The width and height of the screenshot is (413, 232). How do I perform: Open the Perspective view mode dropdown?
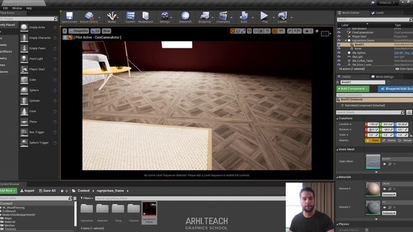pos(79,31)
